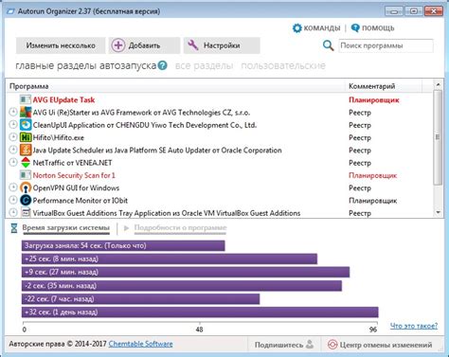The width and height of the screenshot is (449, 357).
Task: Open the Chemtable Software link
Action: (140, 344)
